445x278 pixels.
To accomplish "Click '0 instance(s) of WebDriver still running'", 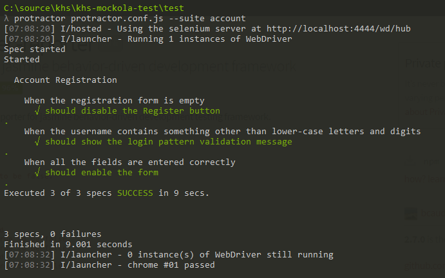I will (x=230, y=254).
